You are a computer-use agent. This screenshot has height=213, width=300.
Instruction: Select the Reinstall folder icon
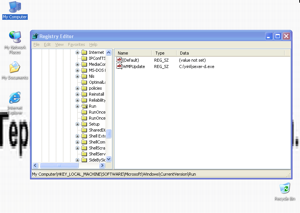tap(84, 94)
